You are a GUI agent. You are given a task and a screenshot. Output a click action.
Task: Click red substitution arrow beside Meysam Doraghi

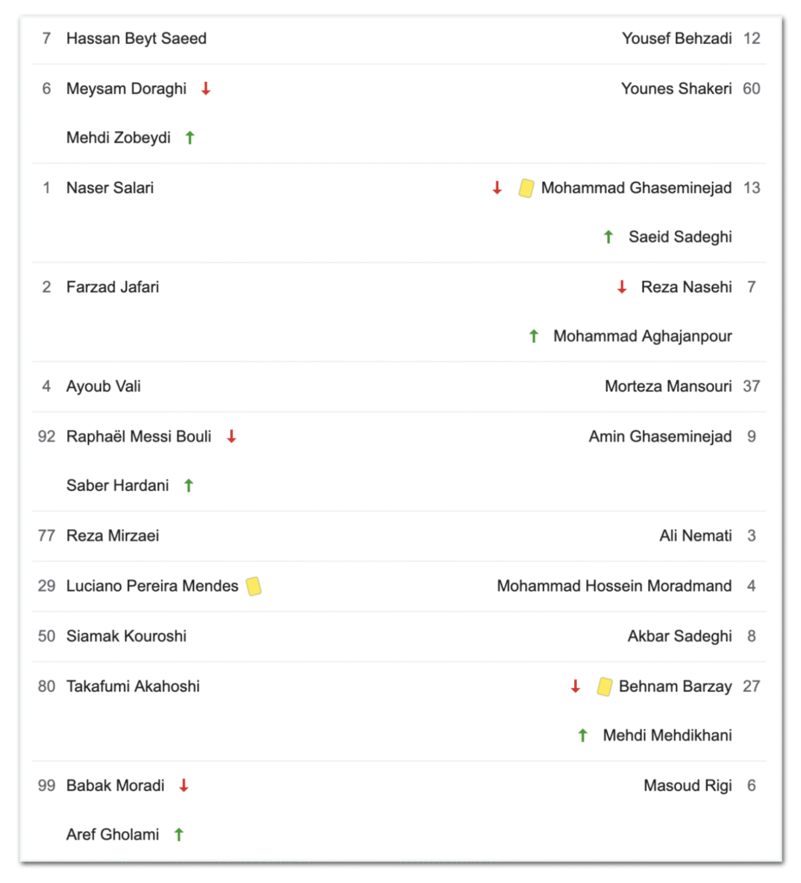pos(206,89)
